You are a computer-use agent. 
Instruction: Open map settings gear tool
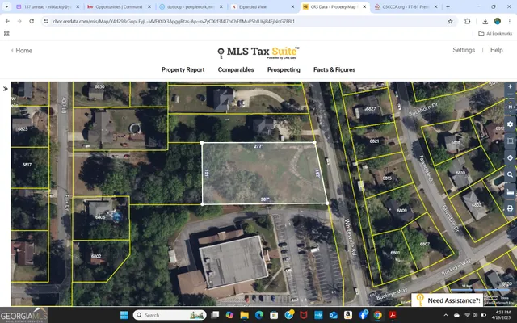(510, 124)
